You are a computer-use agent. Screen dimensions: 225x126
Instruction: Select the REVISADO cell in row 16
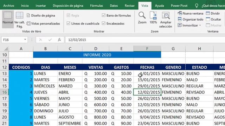tap(199, 92)
